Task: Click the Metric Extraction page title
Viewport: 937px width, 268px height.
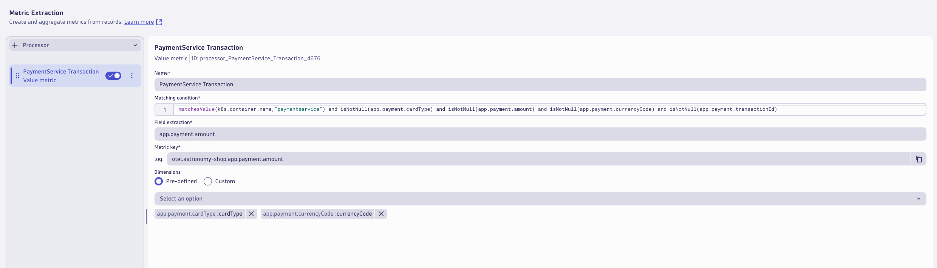Action: click(x=36, y=13)
